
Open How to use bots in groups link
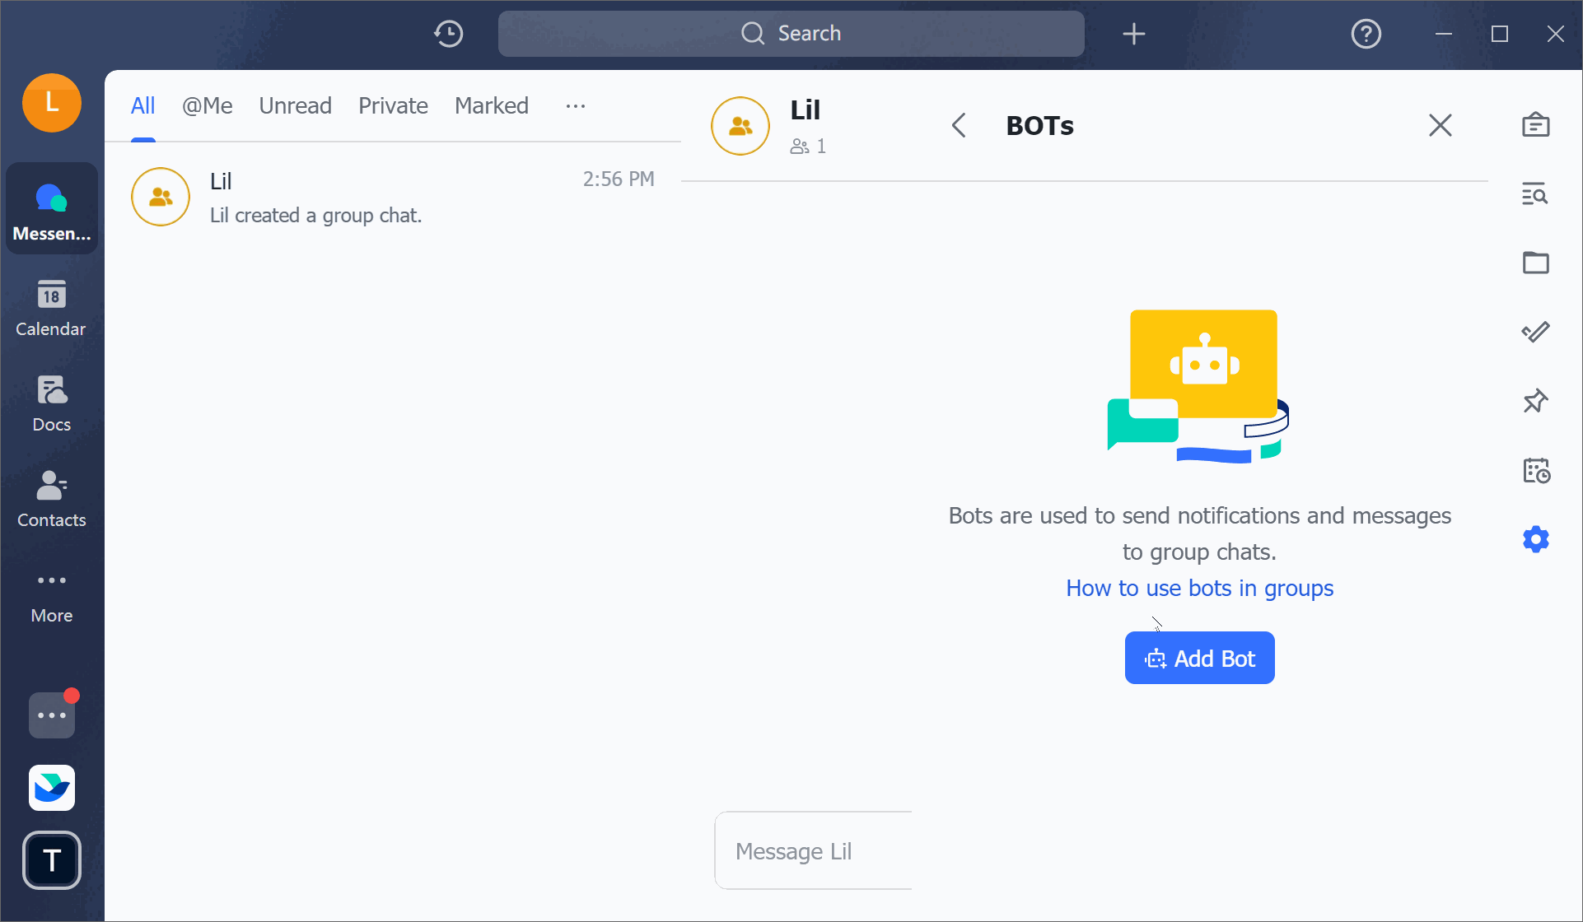pos(1199,588)
